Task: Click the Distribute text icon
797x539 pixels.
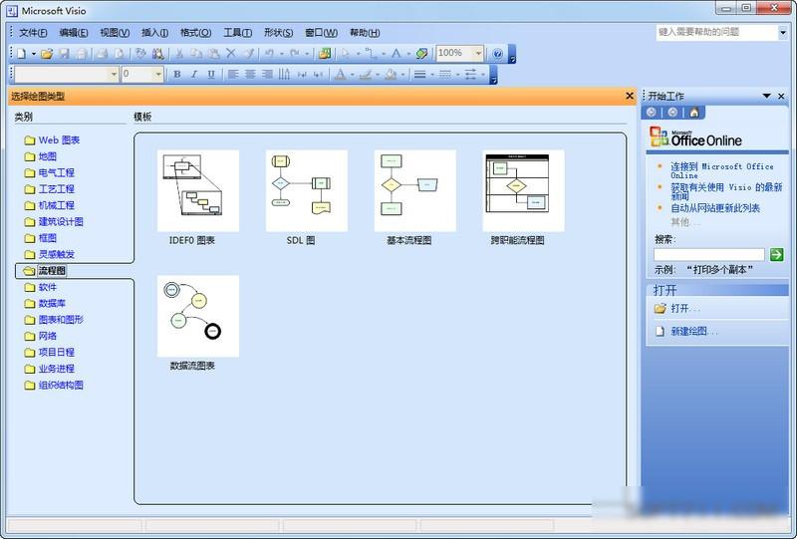Action: [285, 75]
